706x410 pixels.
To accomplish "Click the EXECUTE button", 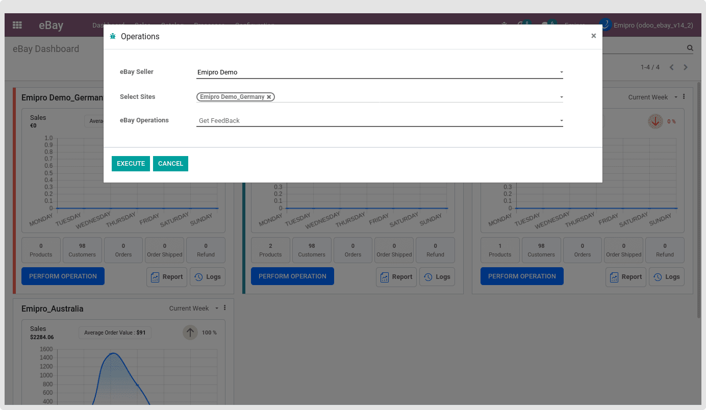I will tap(131, 164).
